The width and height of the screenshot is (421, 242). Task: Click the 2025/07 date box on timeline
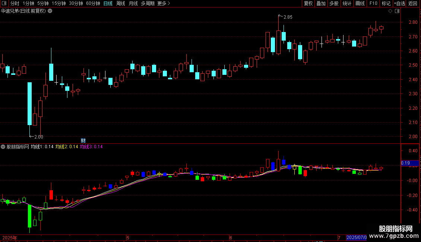point(356,238)
